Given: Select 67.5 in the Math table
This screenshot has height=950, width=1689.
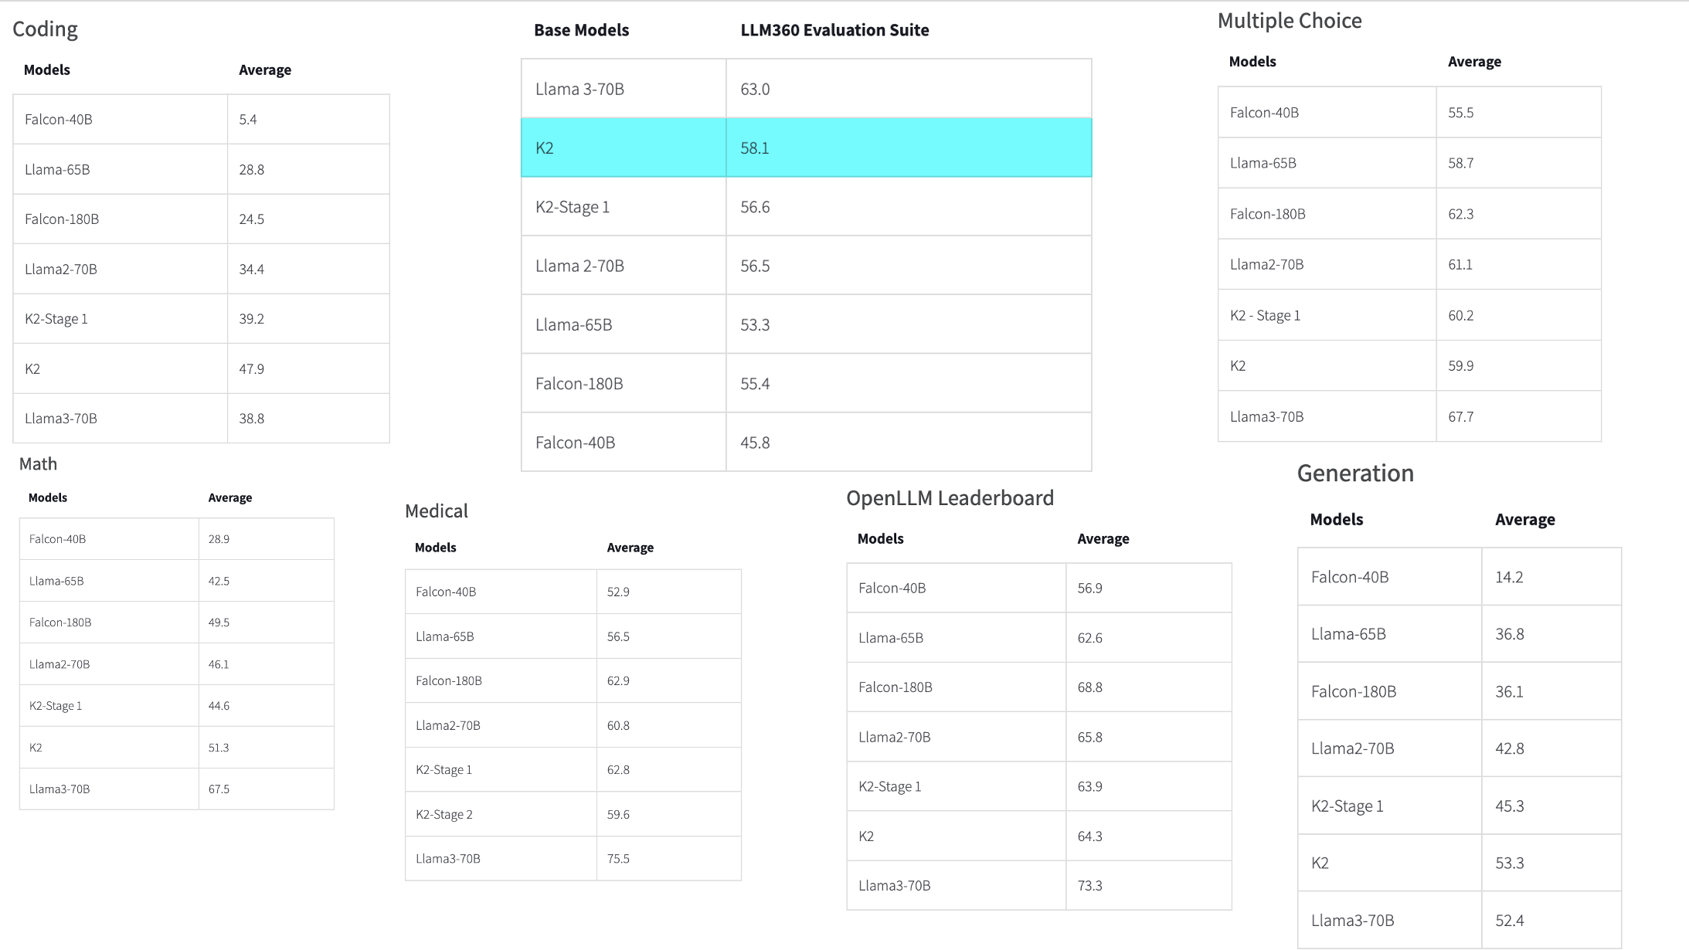Looking at the screenshot, I should (x=219, y=789).
